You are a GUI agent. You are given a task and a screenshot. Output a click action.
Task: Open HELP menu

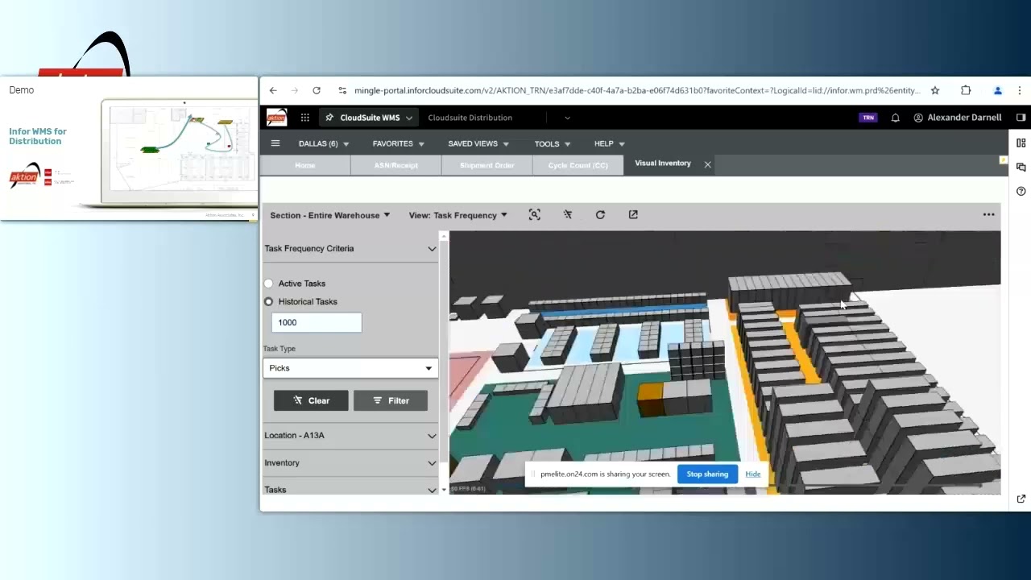(x=610, y=143)
